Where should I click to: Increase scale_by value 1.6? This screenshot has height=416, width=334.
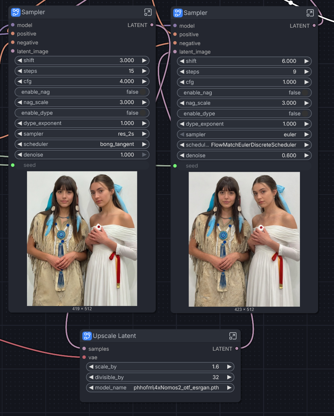pos(229,367)
